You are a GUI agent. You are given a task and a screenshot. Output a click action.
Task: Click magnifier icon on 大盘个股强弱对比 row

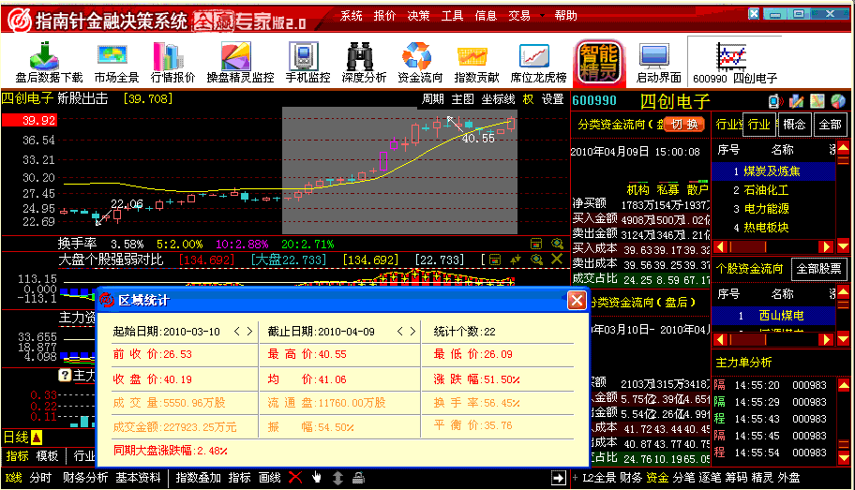536,260
